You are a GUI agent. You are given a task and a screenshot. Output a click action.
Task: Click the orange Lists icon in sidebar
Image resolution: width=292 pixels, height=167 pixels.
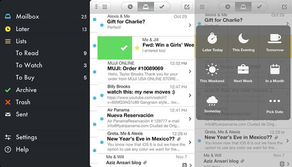8,41
